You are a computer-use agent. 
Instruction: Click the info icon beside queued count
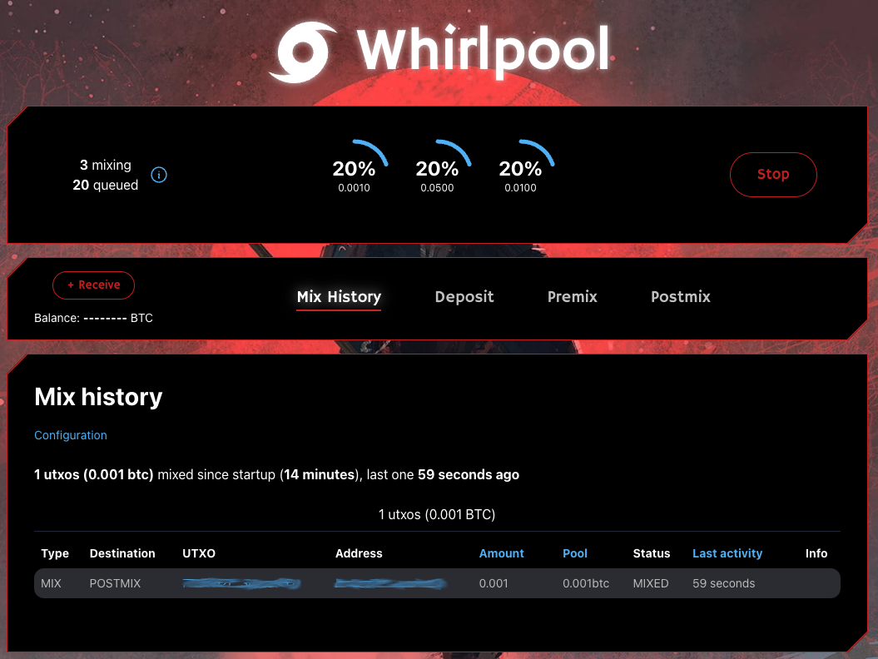click(x=159, y=175)
